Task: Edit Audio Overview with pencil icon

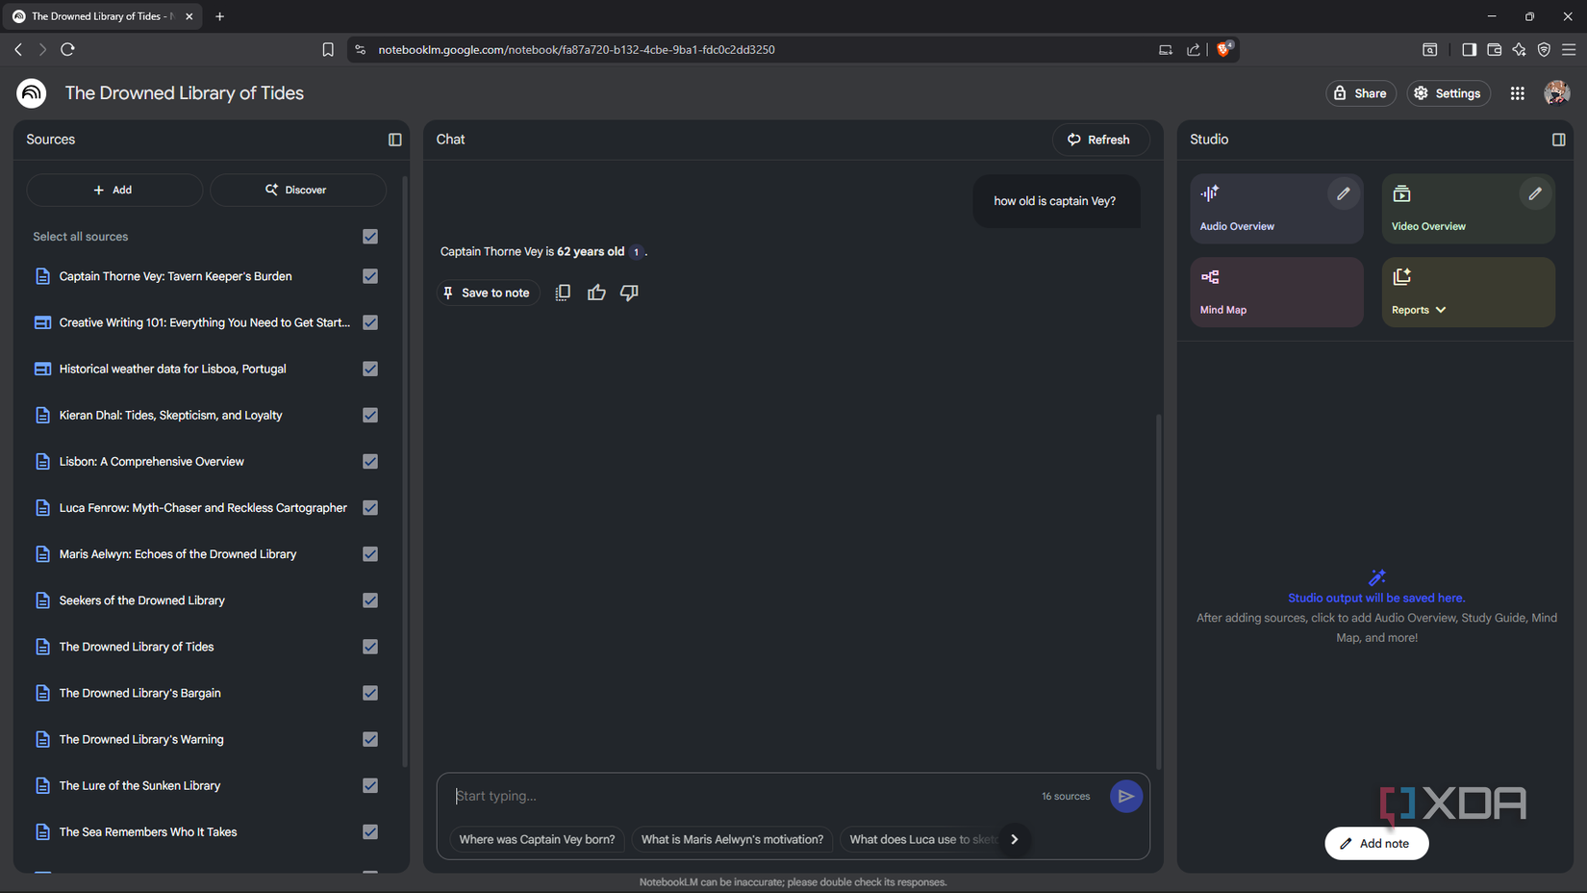Action: point(1343,193)
